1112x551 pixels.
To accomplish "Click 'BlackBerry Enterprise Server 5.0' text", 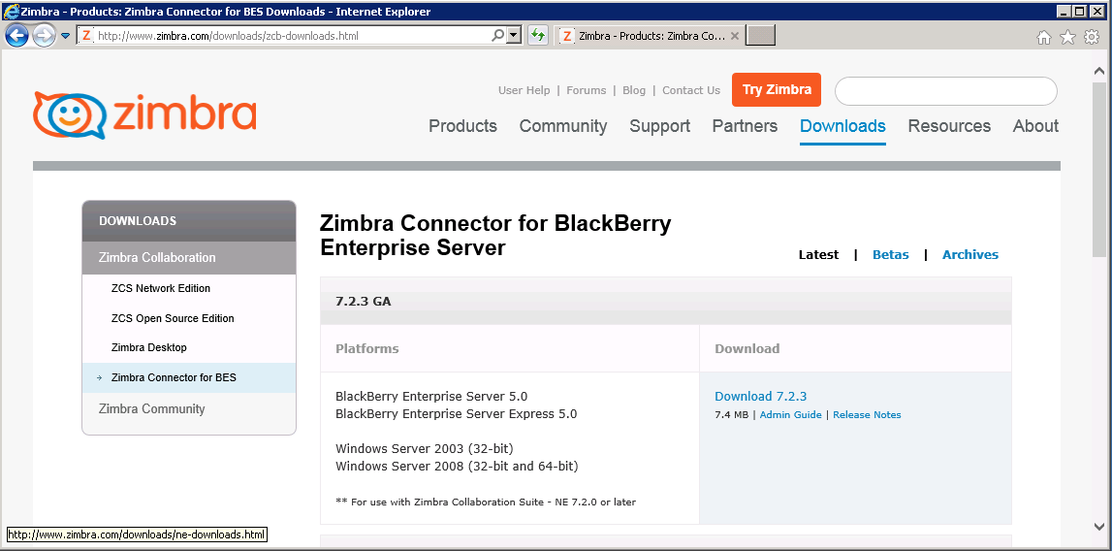I will tap(431, 396).
